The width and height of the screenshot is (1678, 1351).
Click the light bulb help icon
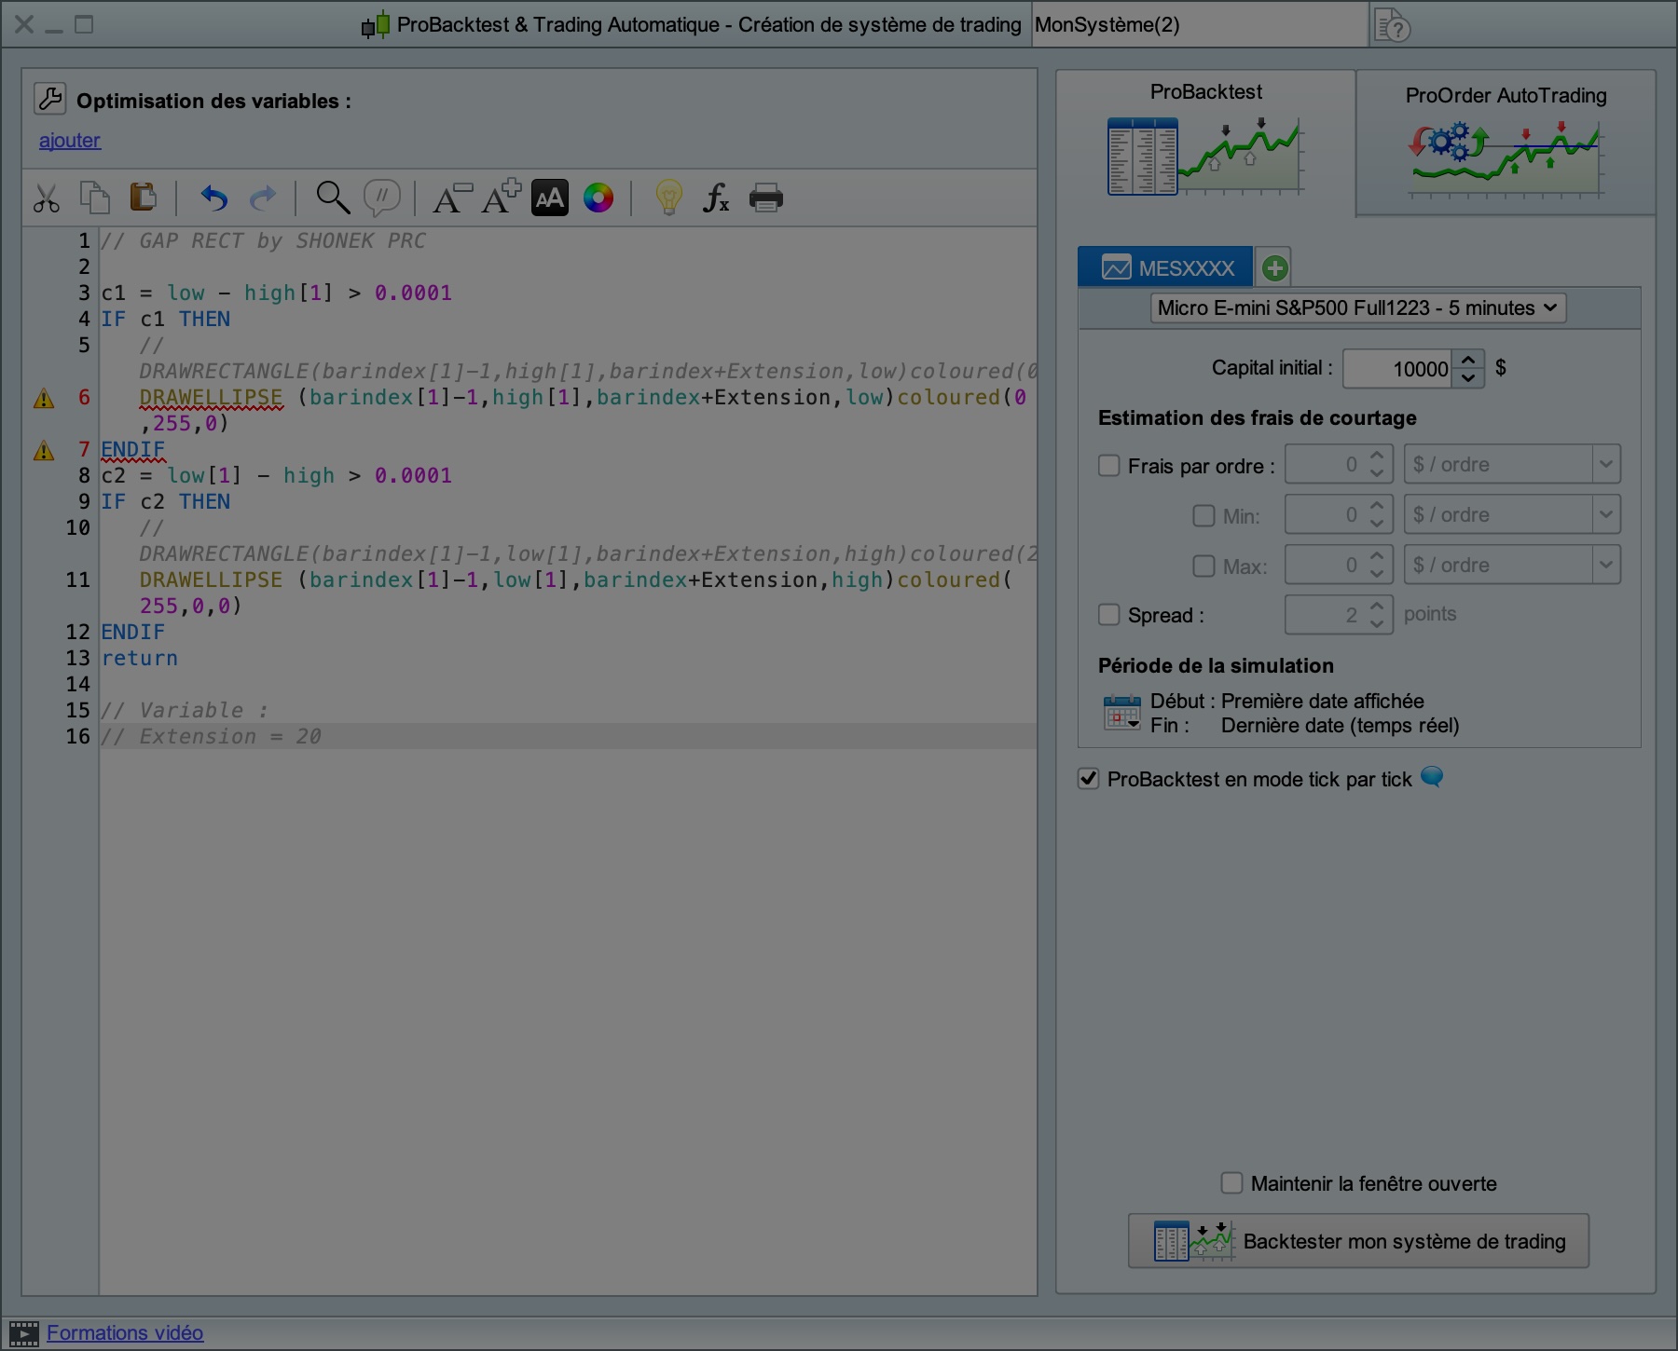click(x=668, y=198)
